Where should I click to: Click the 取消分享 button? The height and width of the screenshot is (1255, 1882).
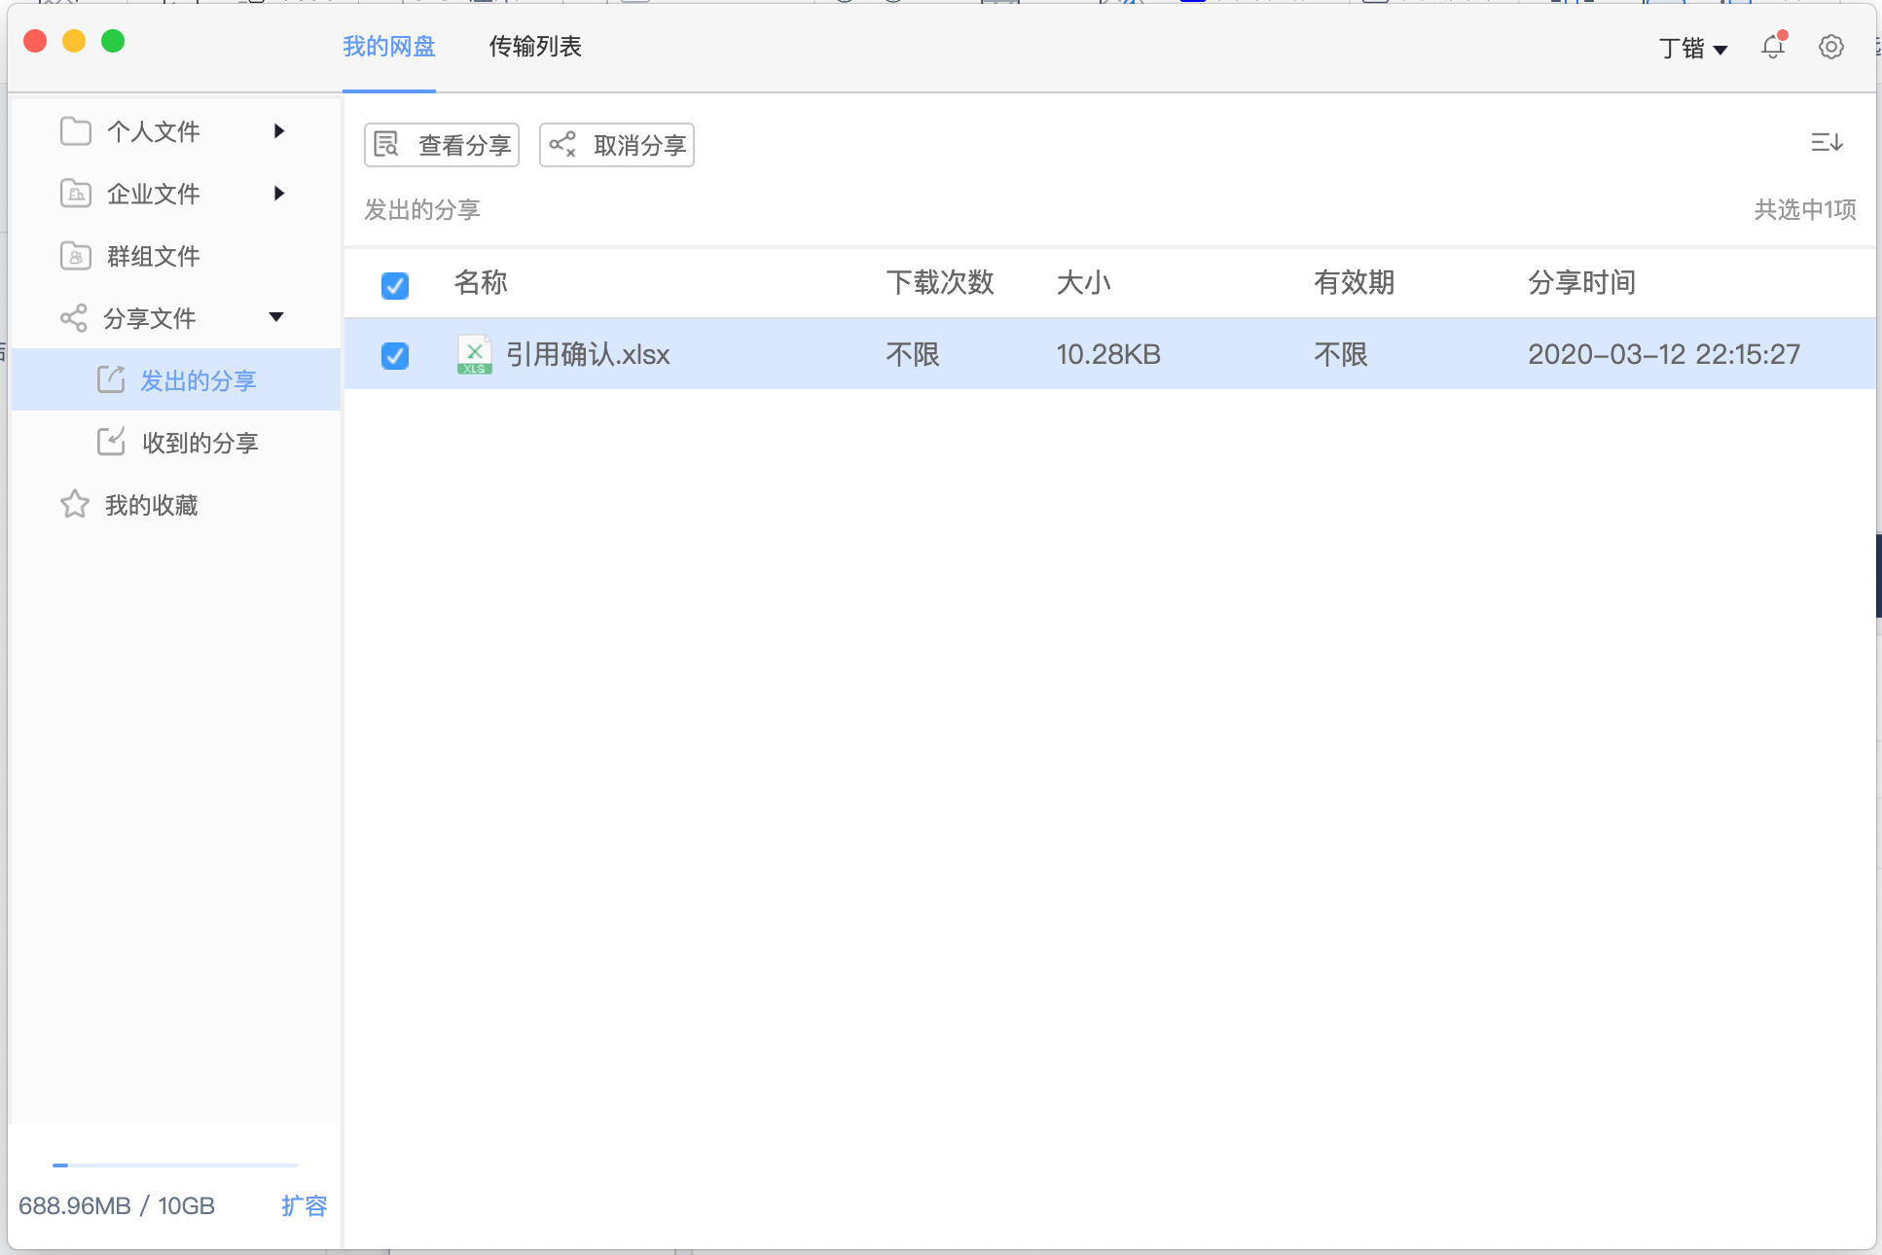coord(617,145)
